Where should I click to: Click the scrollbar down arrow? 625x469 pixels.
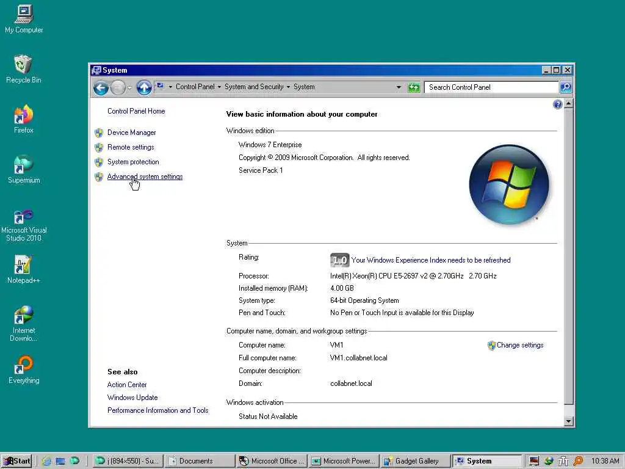click(x=569, y=421)
